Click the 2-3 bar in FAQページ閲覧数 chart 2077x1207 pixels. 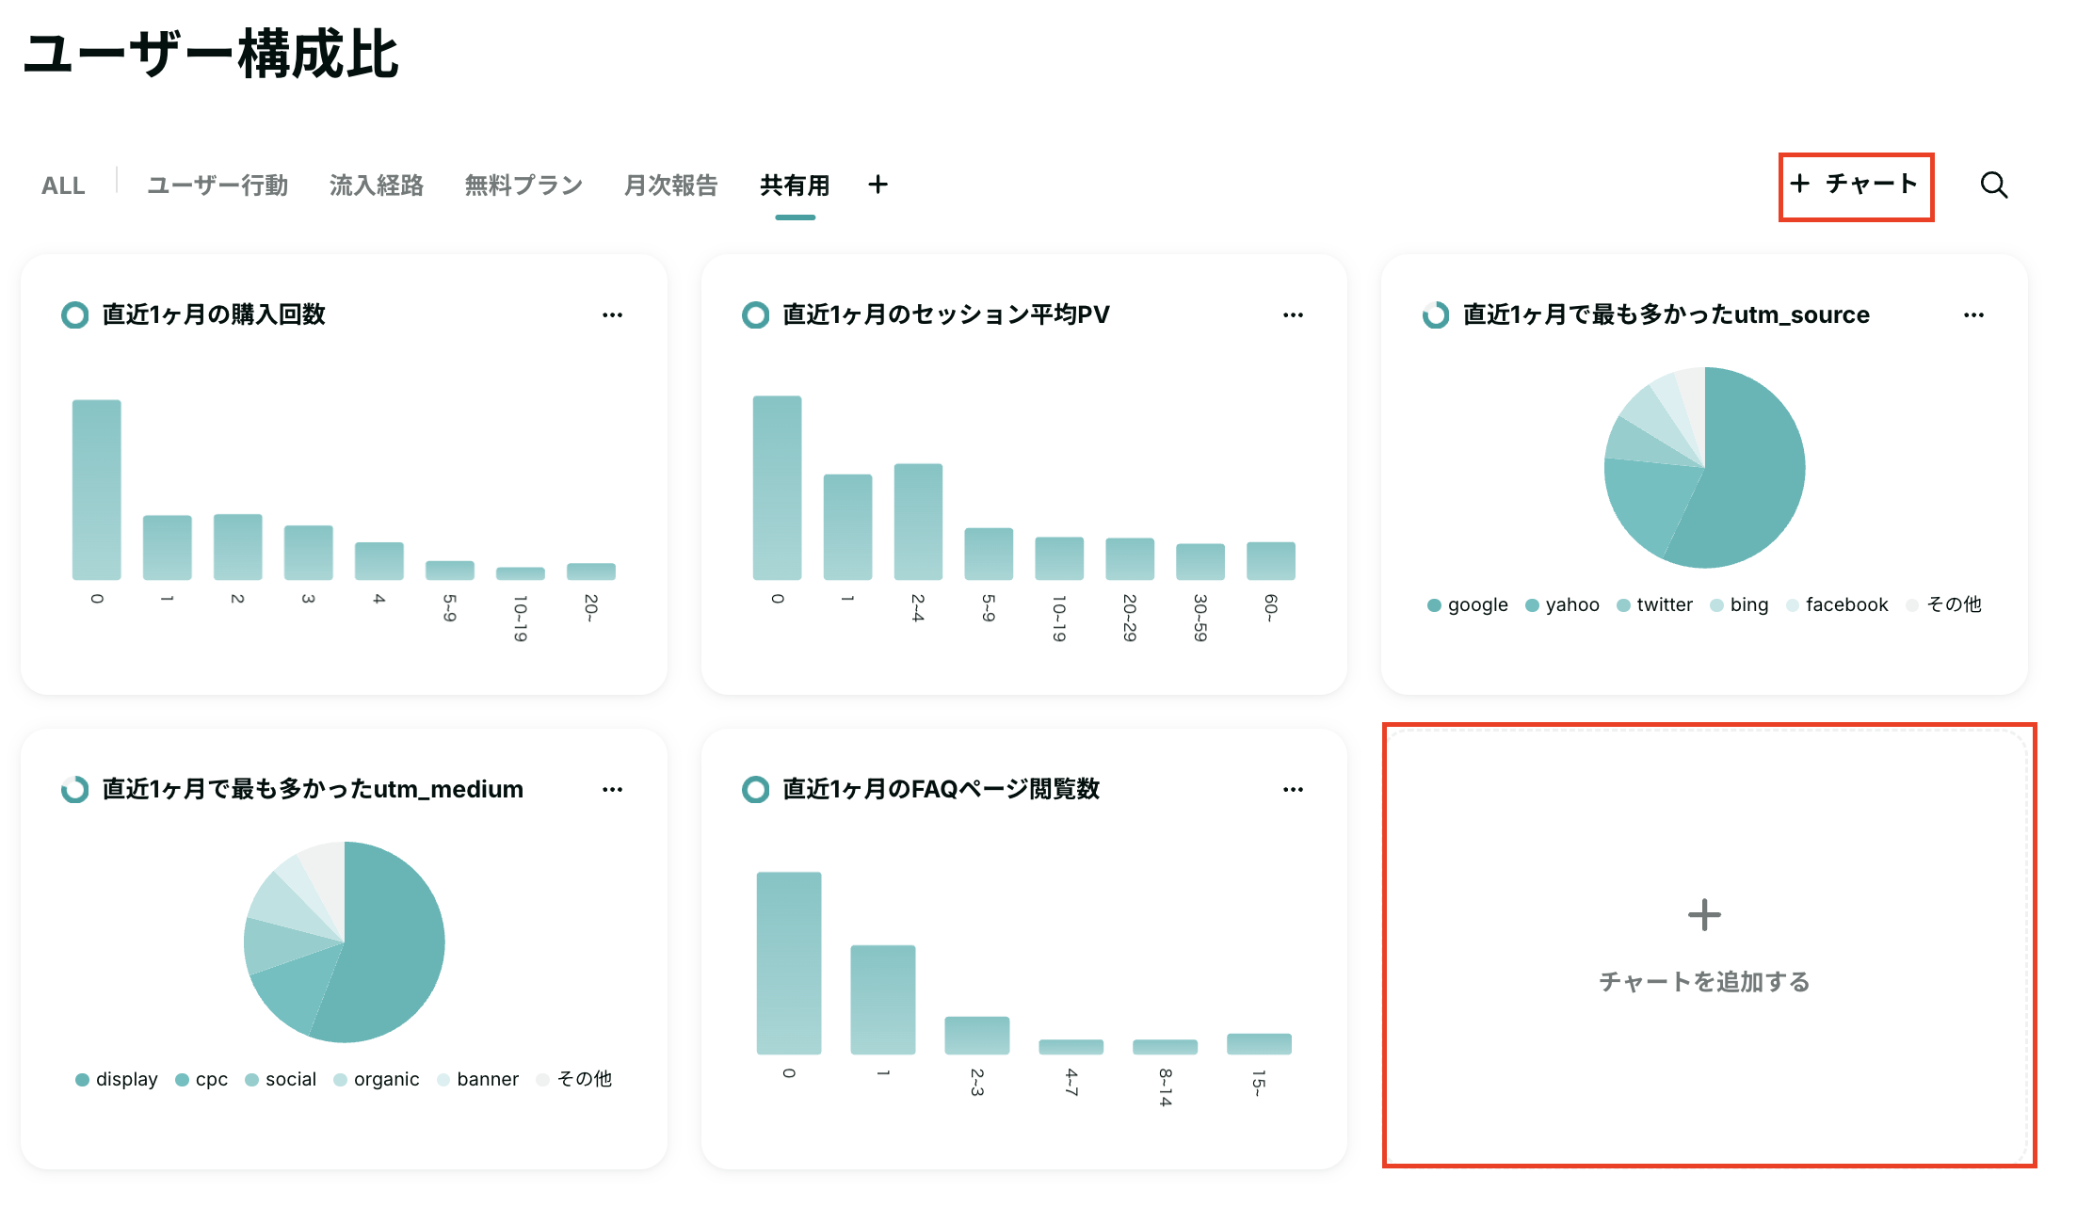pyautogui.click(x=976, y=1036)
